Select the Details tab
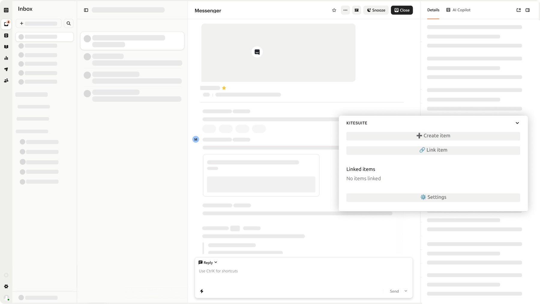The image size is (540, 304). coord(433,10)
